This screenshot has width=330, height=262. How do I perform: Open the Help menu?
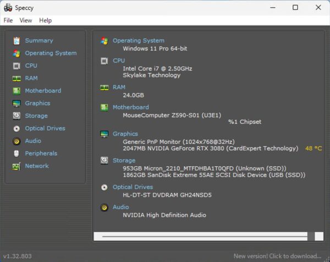click(x=46, y=20)
